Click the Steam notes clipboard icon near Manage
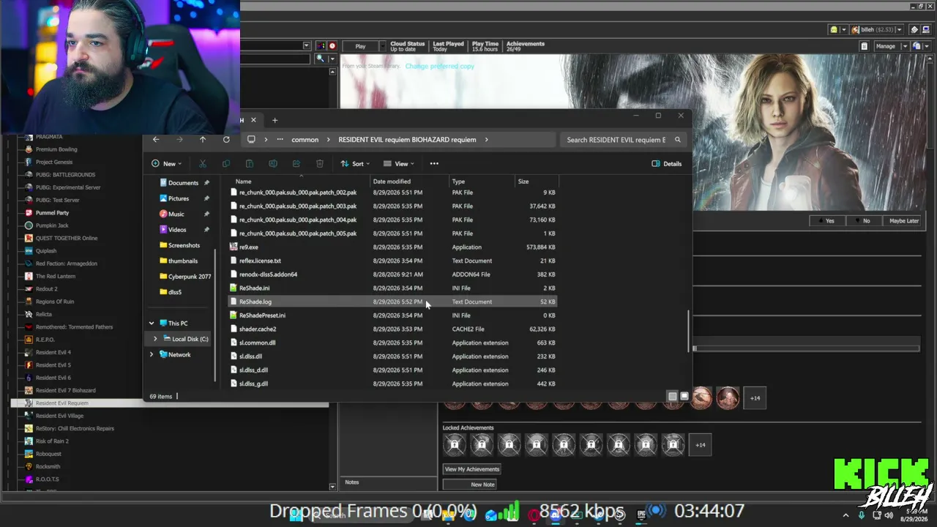Viewport: 937px width, 527px height. point(864,46)
